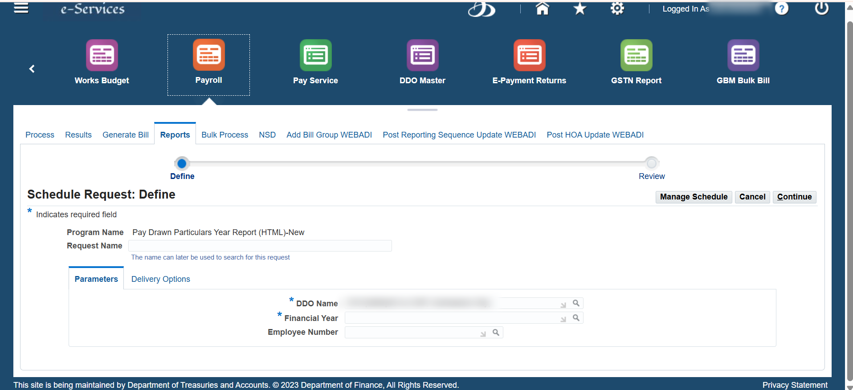Open Favorites star icon
853x390 pixels.
580,8
